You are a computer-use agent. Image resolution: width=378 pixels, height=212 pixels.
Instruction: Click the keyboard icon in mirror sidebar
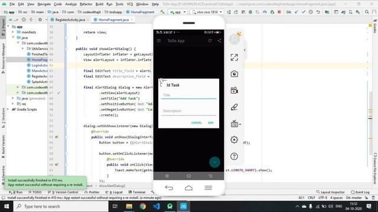234,124
